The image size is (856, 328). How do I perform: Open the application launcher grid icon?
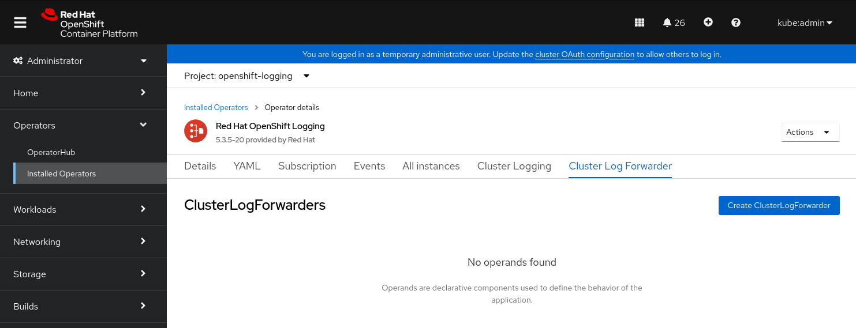coord(639,22)
